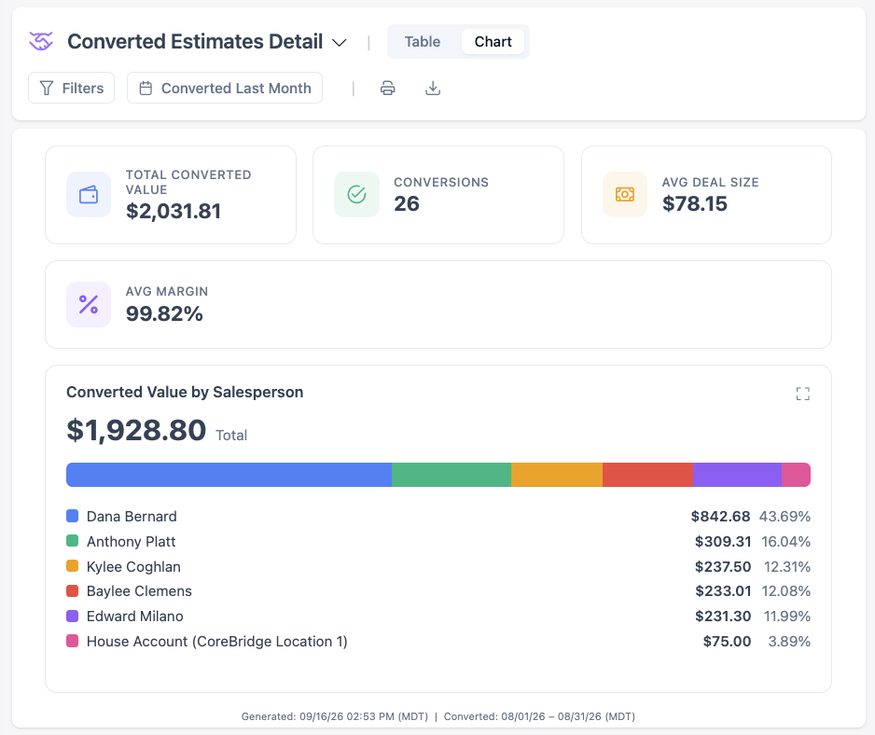Click the purple legend swatch for Edward Milano

(x=73, y=616)
